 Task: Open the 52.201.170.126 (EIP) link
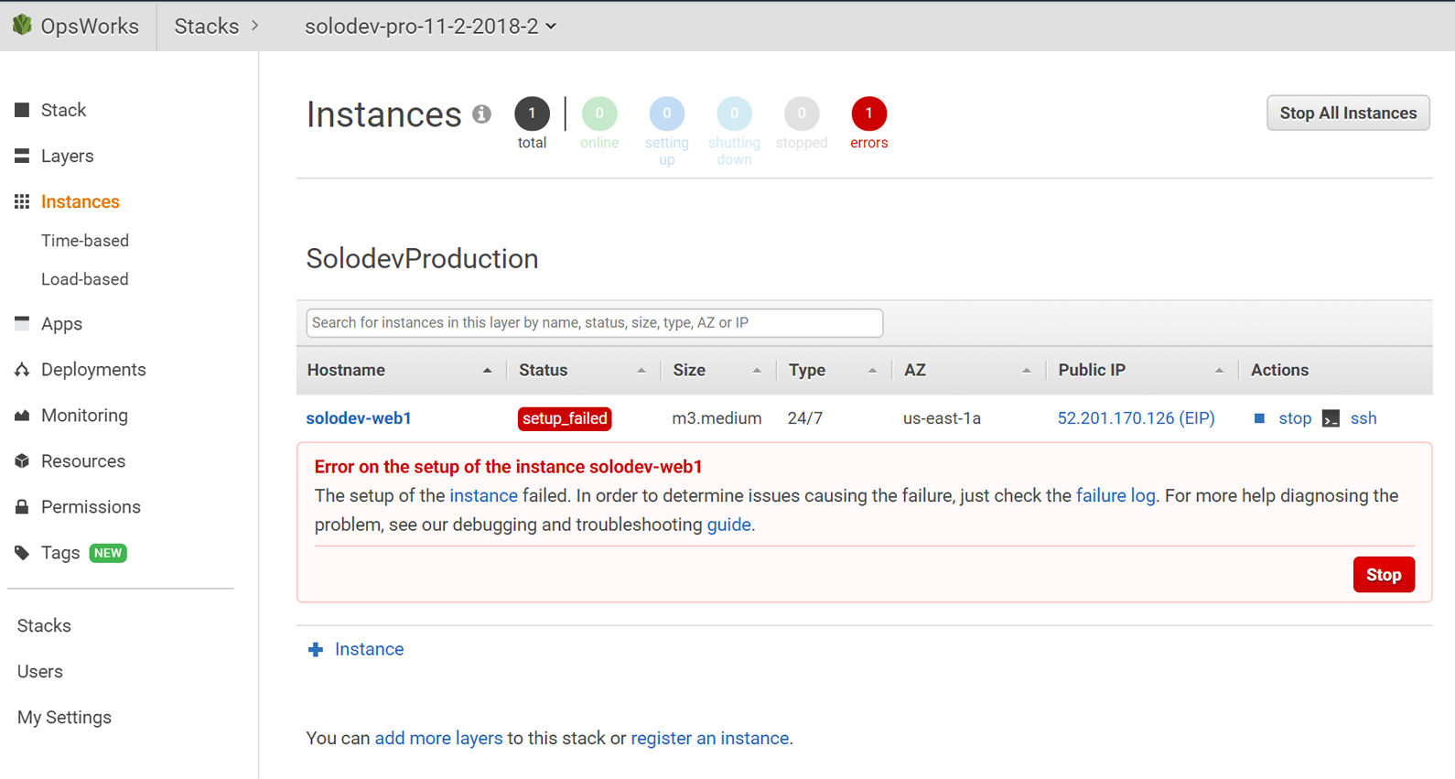(1136, 418)
